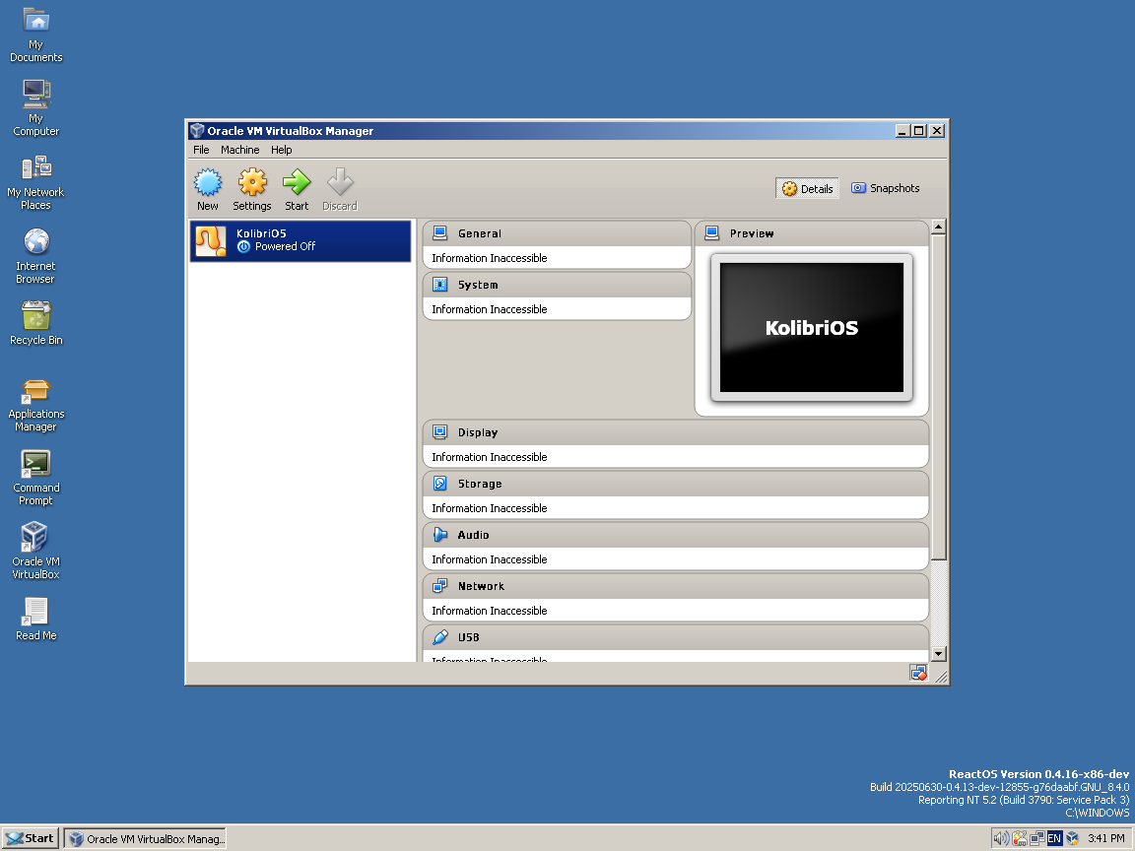This screenshot has height=851, width=1135.
Task: Maximize the VirtualBox Manager window
Action: (x=918, y=130)
